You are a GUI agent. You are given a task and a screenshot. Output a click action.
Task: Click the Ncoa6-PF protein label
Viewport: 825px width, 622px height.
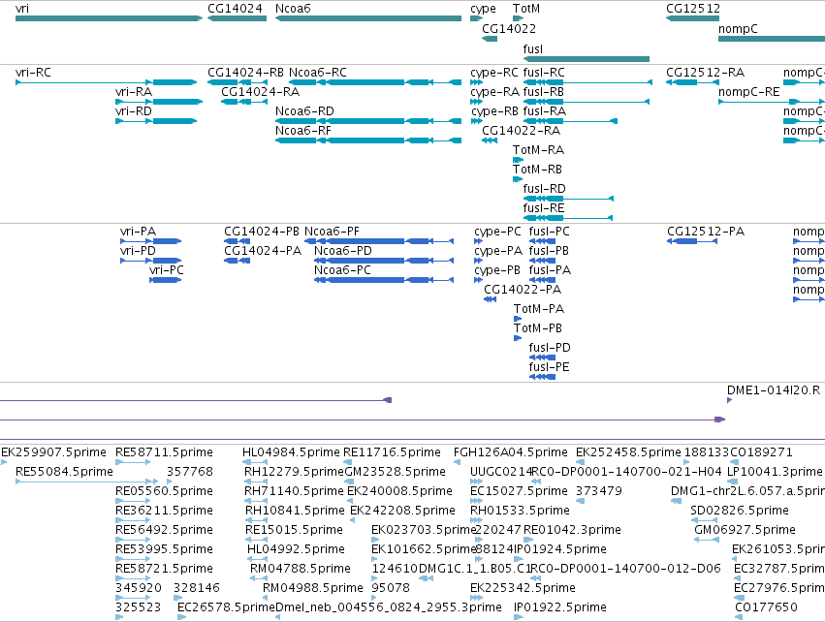(x=332, y=232)
